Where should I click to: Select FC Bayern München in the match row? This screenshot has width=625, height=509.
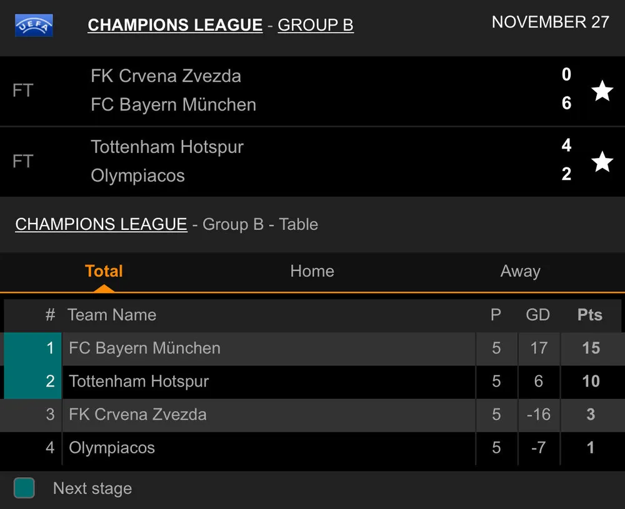(x=173, y=104)
